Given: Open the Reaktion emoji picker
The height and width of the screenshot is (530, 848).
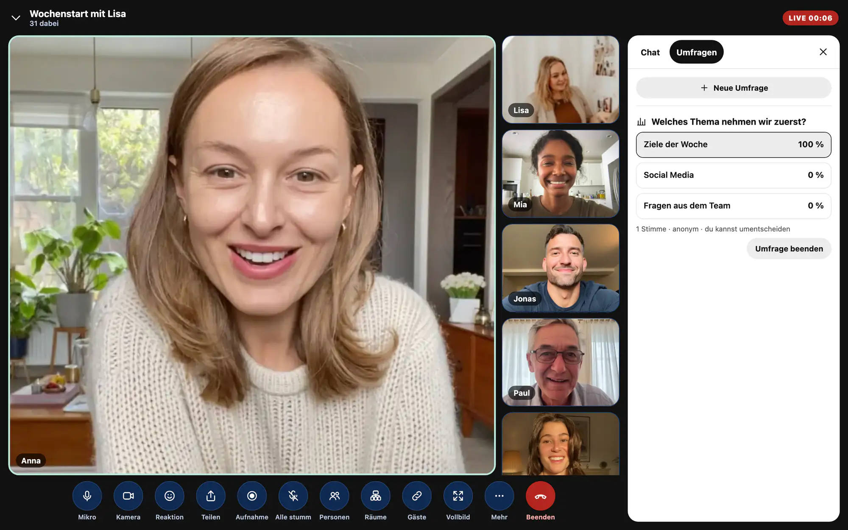Looking at the screenshot, I should (x=170, y=496).
